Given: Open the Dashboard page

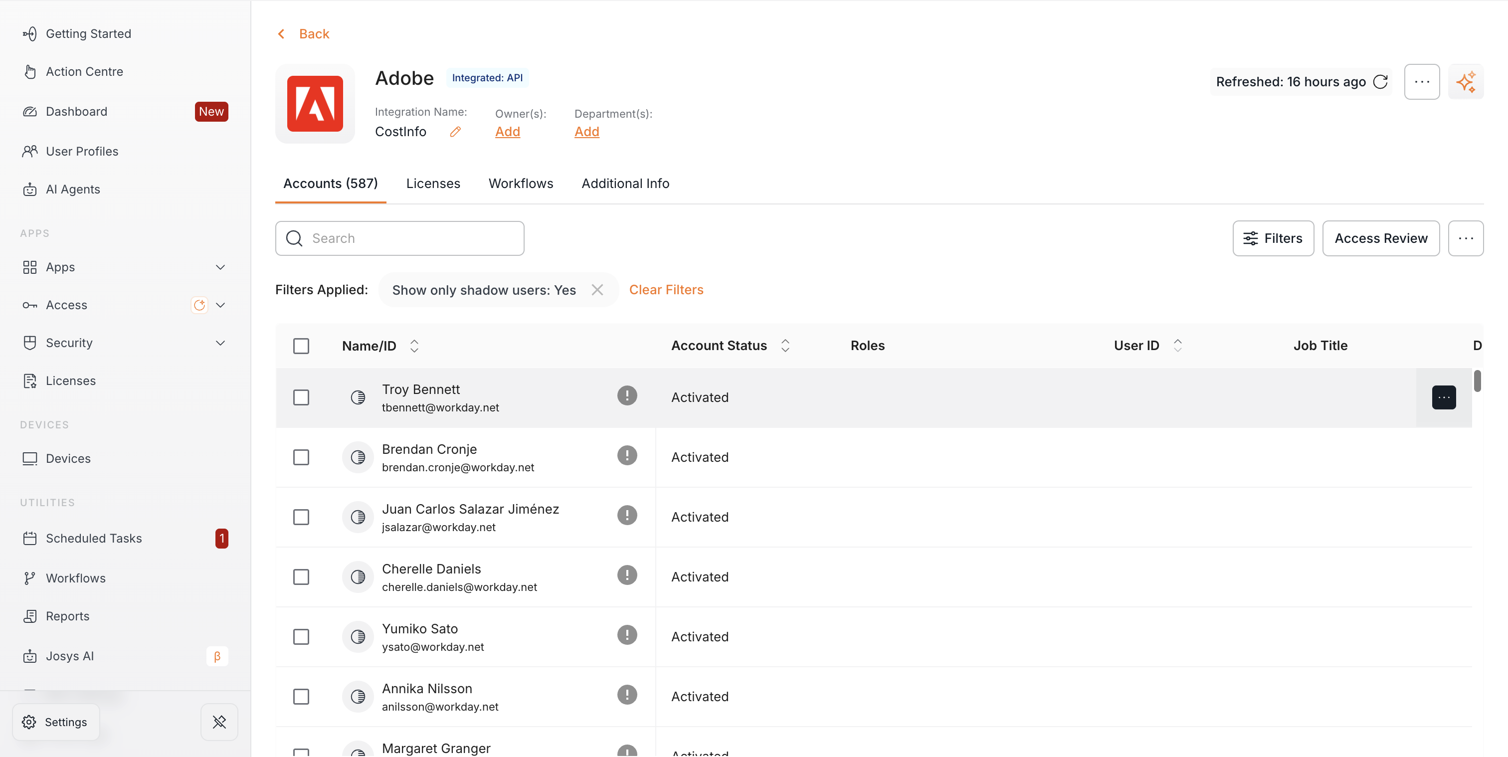Looking at the screenshot, I should click(65, 111).
